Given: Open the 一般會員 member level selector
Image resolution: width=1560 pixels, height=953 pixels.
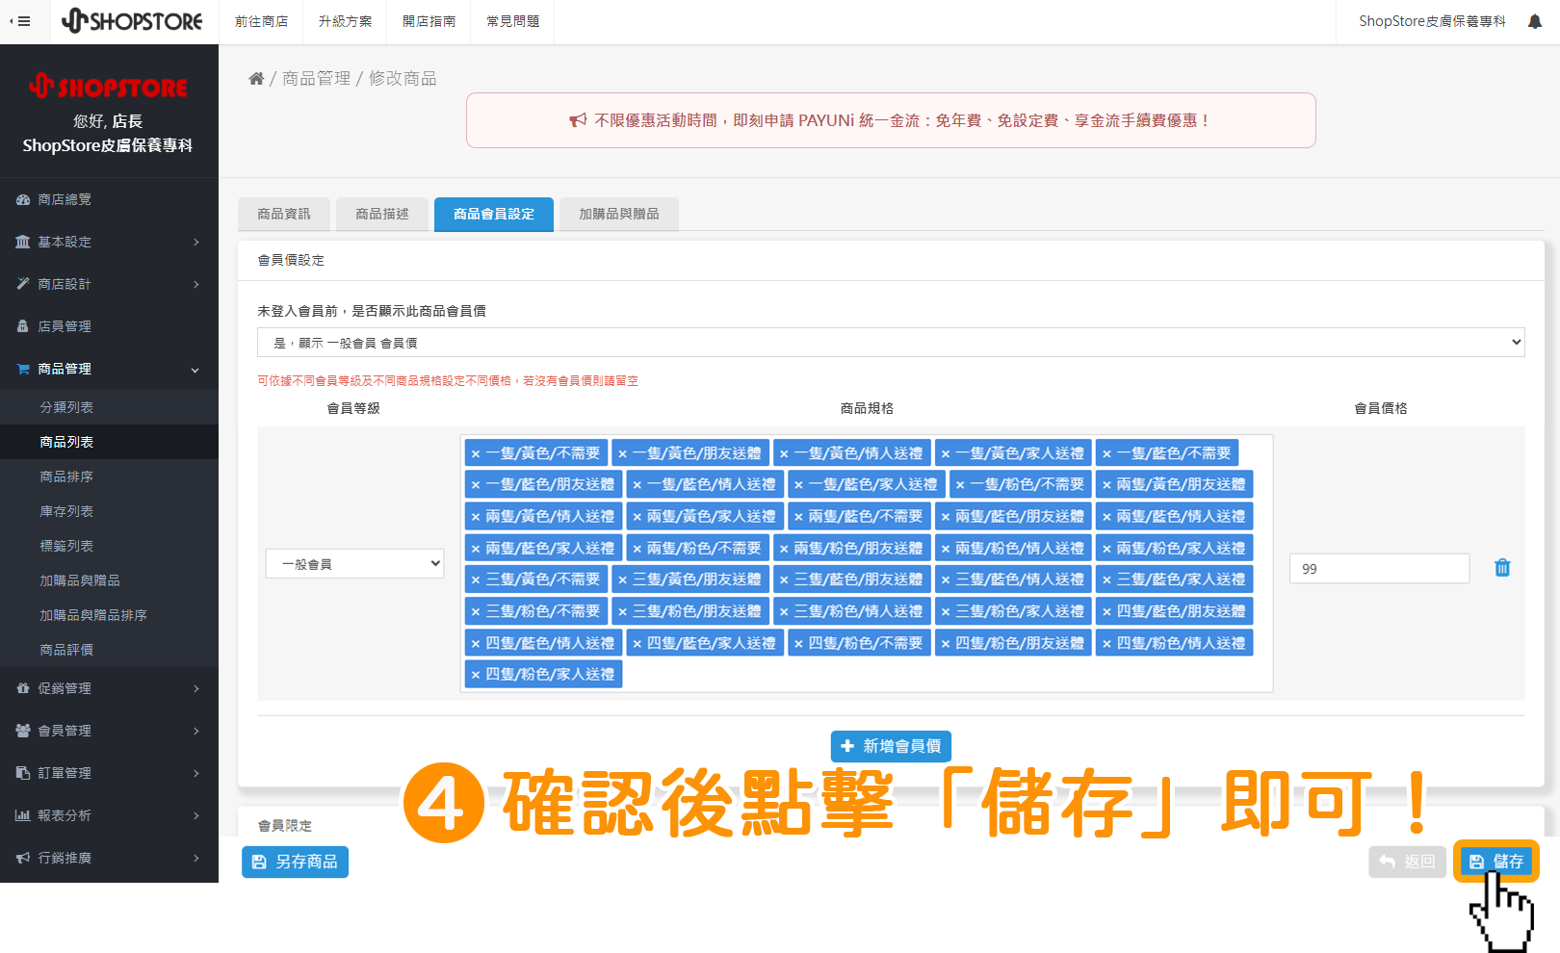Looking at the screenshot, I should tap(353, 563).
